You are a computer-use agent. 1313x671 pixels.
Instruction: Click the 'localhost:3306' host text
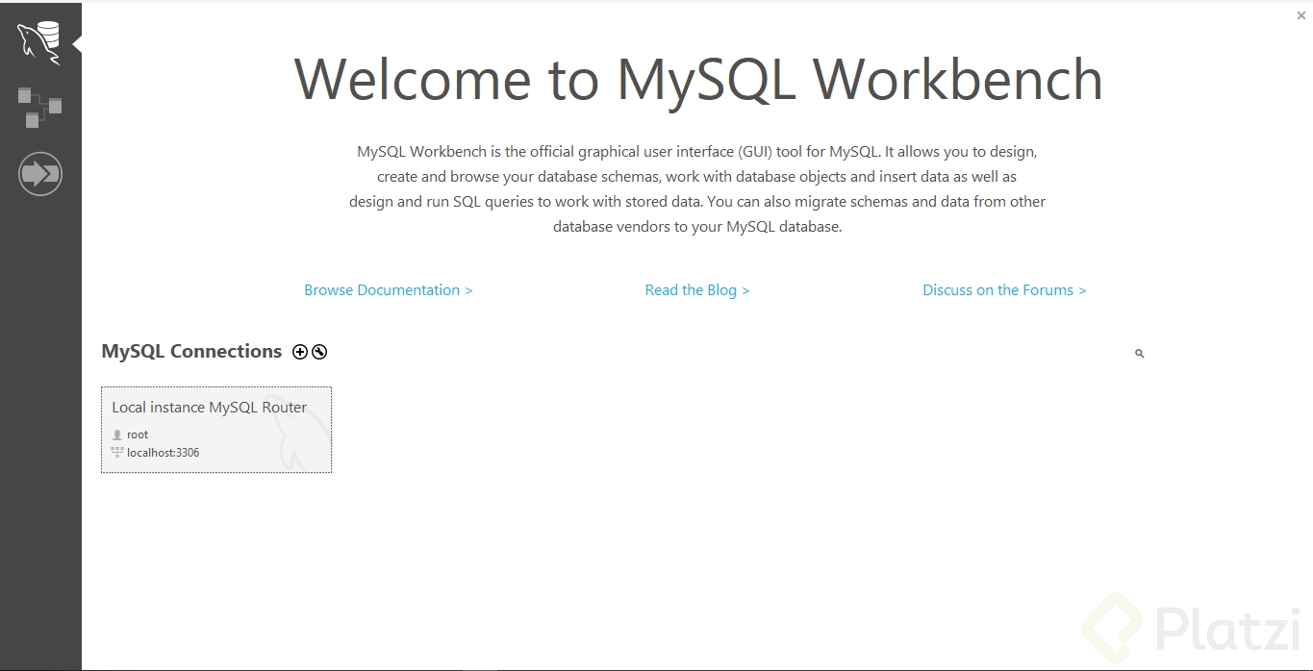coord(164,453)
